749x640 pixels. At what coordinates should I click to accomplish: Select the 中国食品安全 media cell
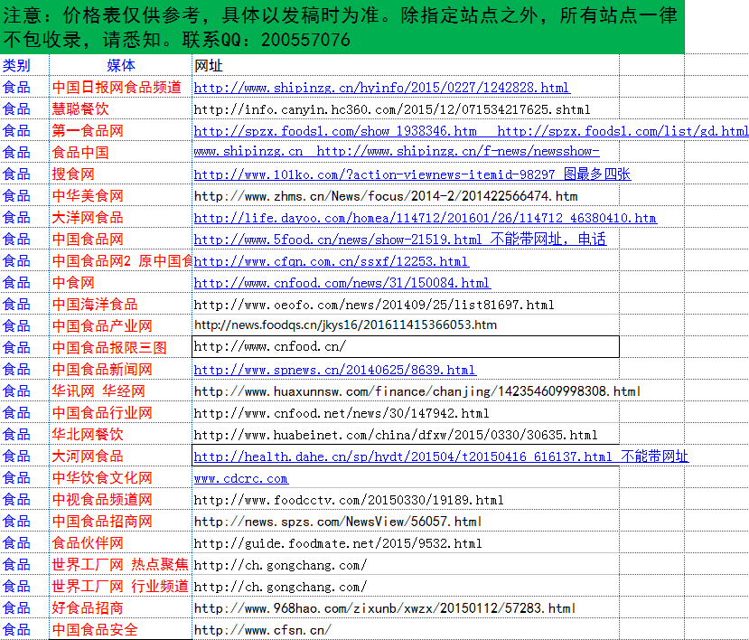[x=120, y=630]
